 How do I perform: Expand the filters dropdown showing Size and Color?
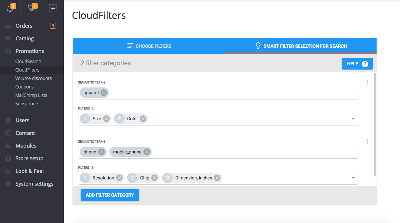pyautogui.click(x=353, y=119)
